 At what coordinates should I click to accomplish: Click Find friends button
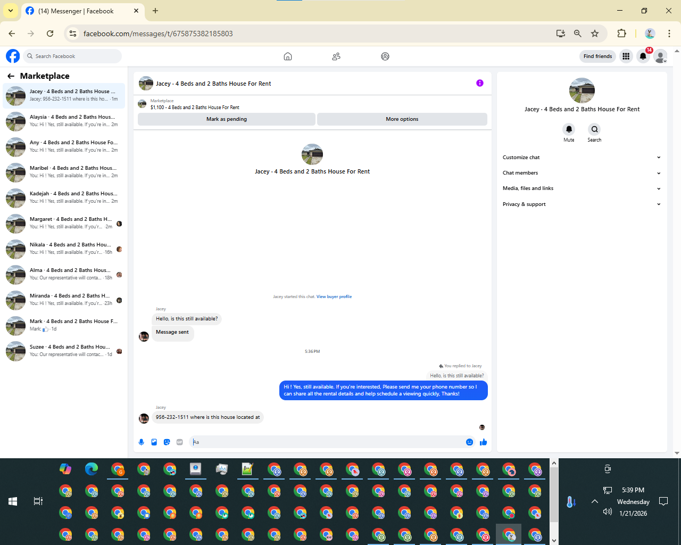[597, 56]
